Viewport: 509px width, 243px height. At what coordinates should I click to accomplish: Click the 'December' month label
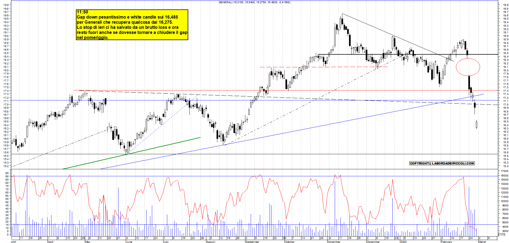(373, 242)
